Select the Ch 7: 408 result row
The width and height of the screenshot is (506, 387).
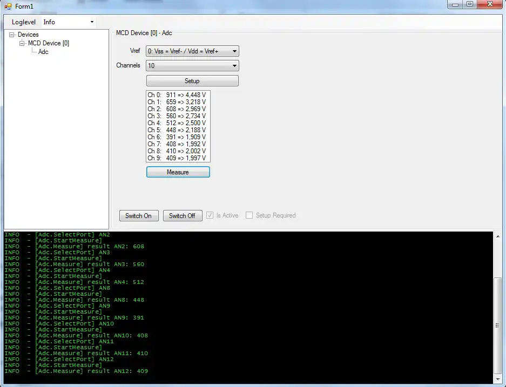(178, 144)
